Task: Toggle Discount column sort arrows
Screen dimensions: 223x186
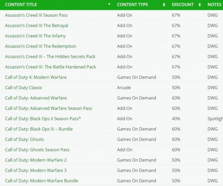Action: 200,5
